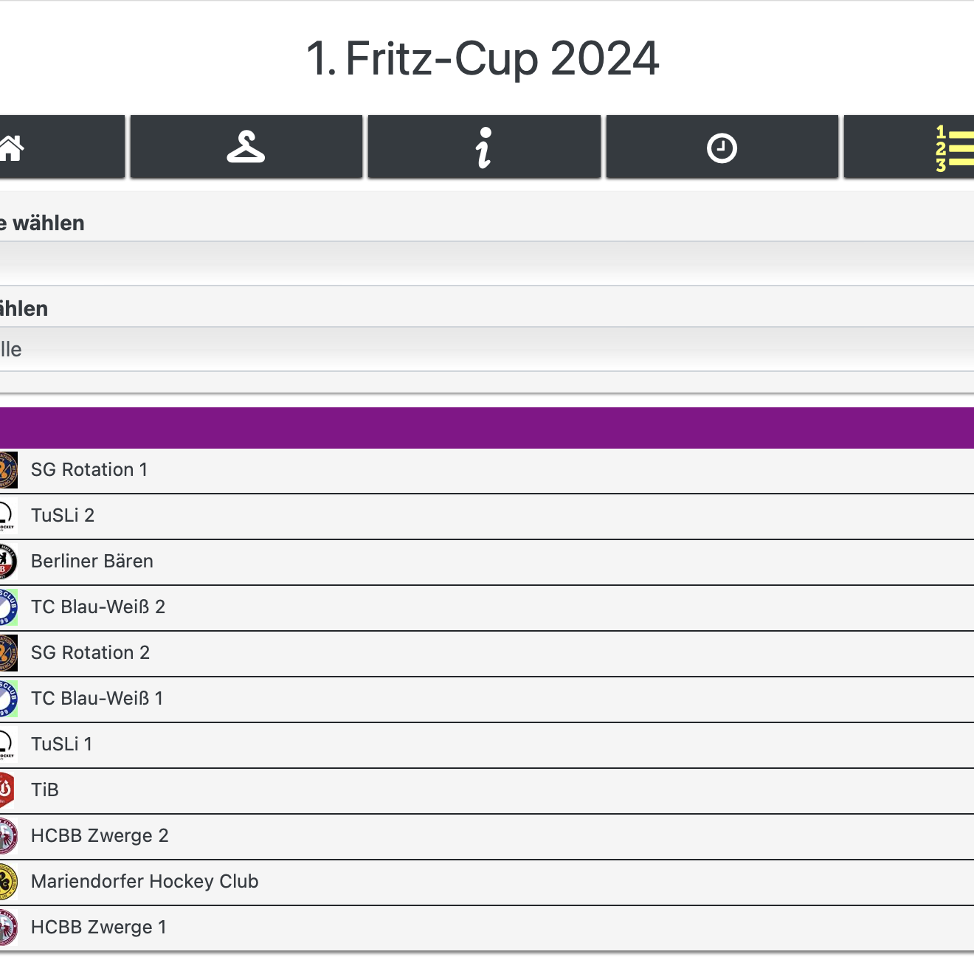Select the HCBB Zwerge 1 team
Screen dimensions: 974x974
coord(98,928)
